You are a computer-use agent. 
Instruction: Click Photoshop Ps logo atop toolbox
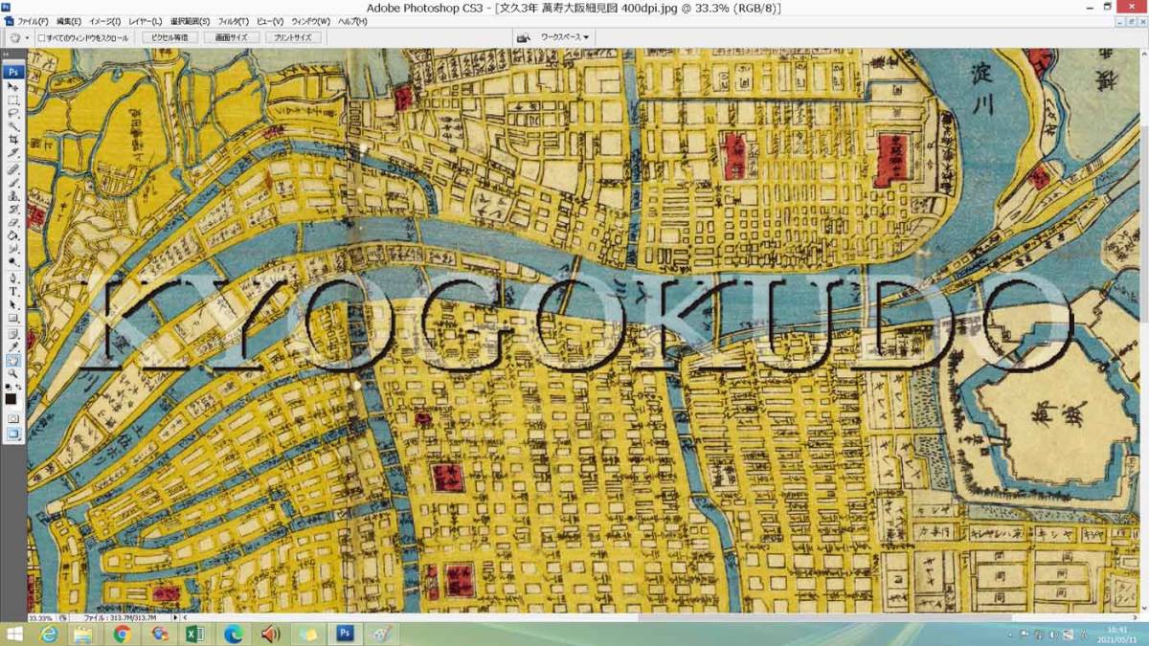pyautogui.click(x=13, y=72)
